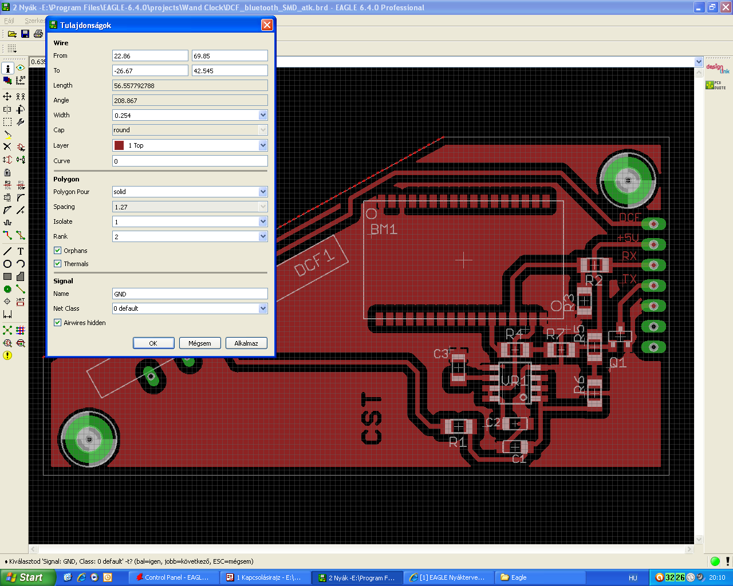The height and width of the screenshot is (586, 733).
Task: Open the Errors tool (yellow exclamation)
Action: tap(7, 355)
